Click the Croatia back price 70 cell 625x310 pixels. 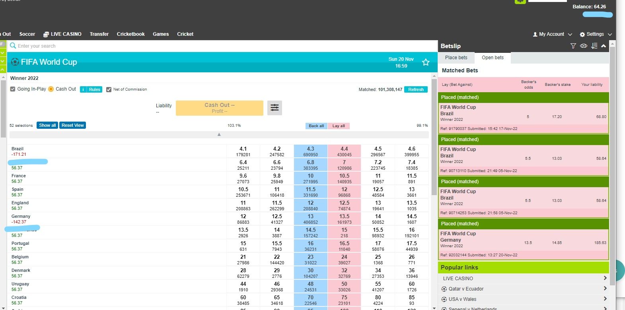point(310,300)
